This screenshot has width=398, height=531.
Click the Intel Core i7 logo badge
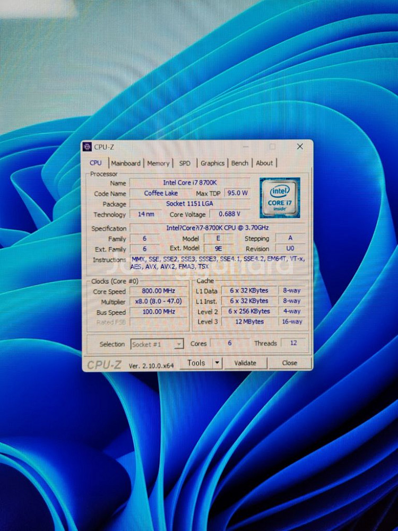[280, 198]
